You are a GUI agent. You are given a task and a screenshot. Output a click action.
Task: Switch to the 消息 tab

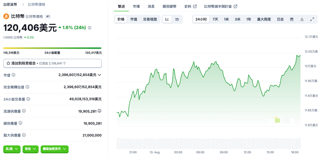[151, 6]
